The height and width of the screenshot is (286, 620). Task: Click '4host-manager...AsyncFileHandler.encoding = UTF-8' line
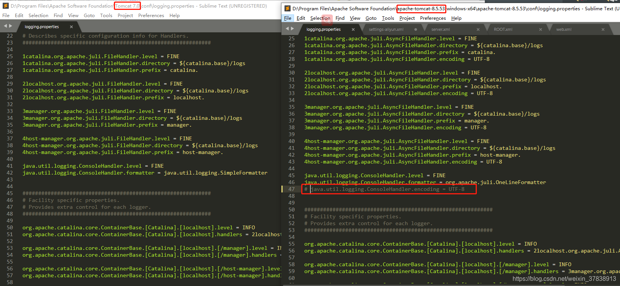[403, 162]
